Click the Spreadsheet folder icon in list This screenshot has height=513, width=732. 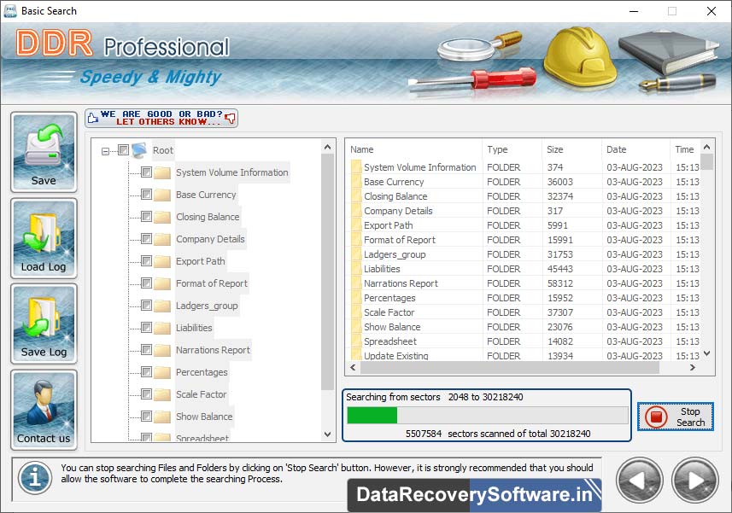(x=355, y=341)
